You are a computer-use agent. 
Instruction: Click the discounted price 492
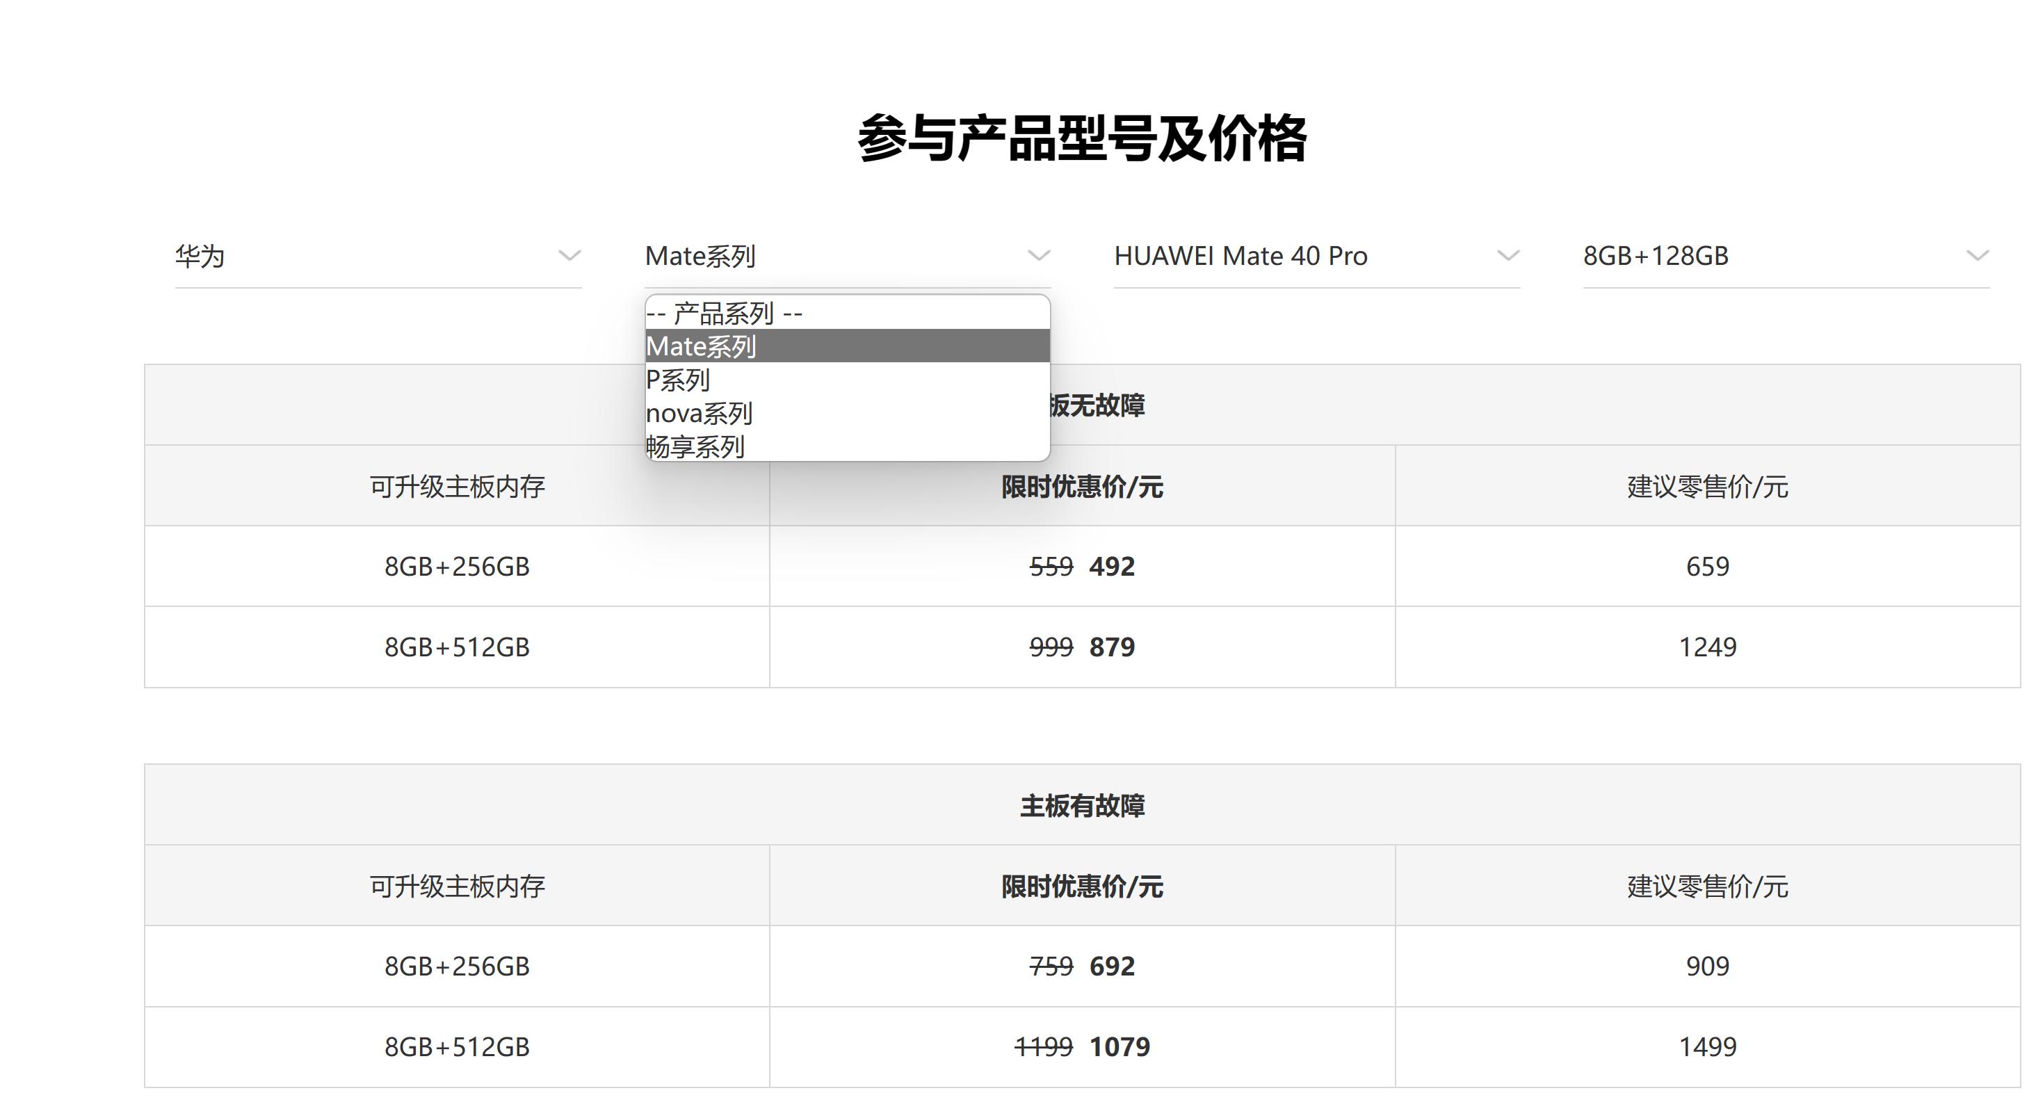click(x=1110, y=565)
